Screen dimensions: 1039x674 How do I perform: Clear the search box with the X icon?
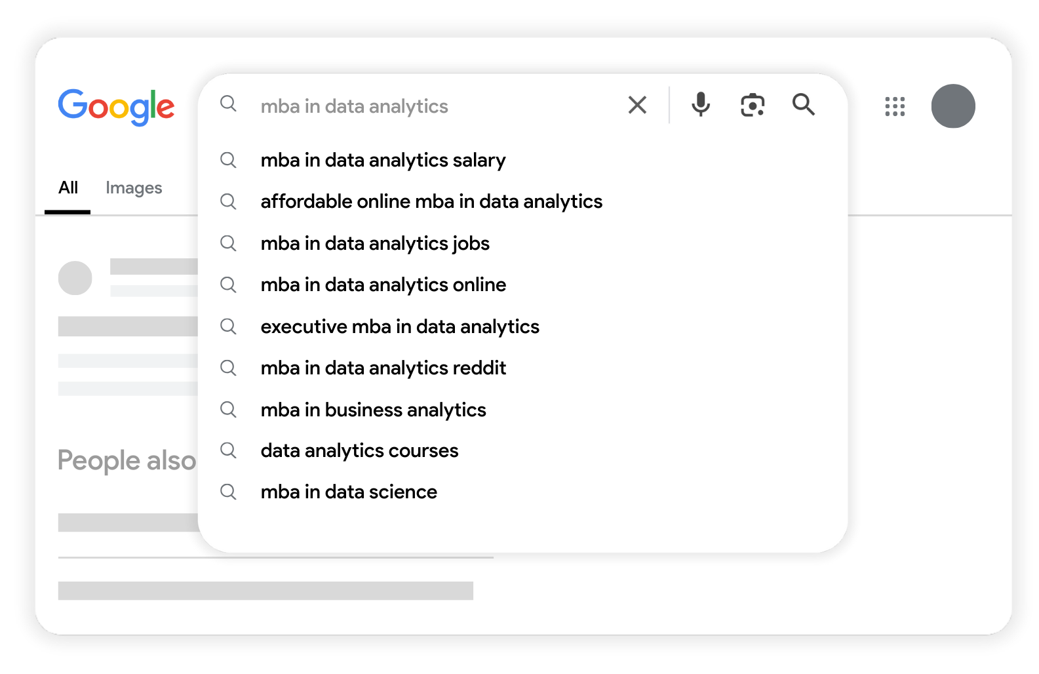click(637, 105)
